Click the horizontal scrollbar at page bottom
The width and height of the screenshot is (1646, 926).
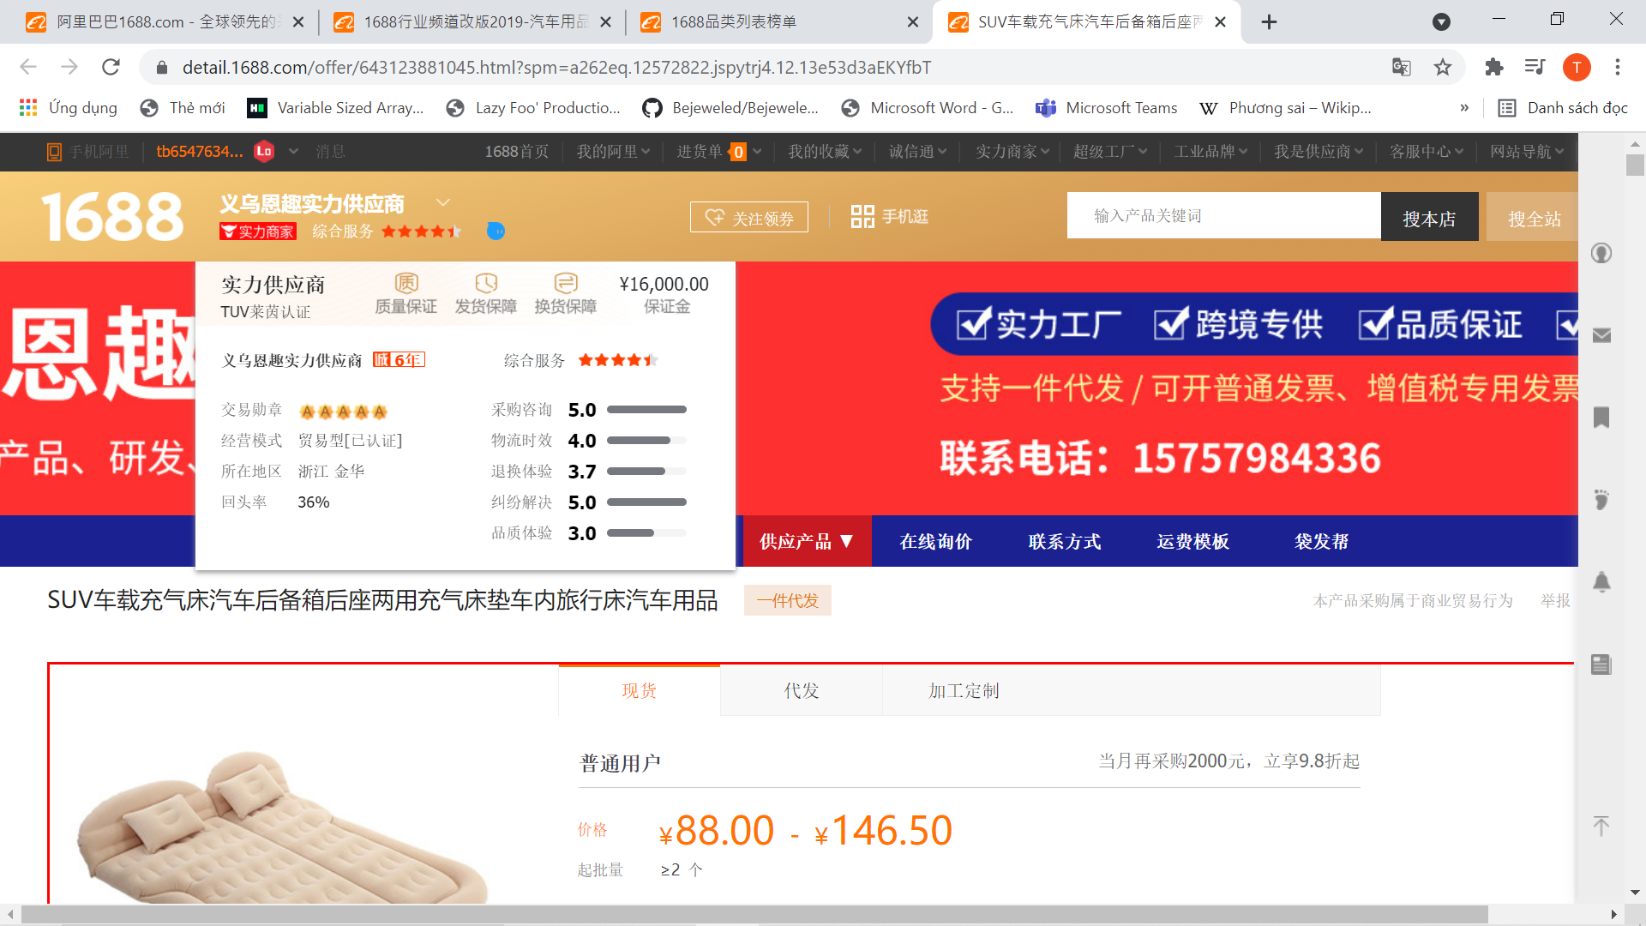click(754, 914)
